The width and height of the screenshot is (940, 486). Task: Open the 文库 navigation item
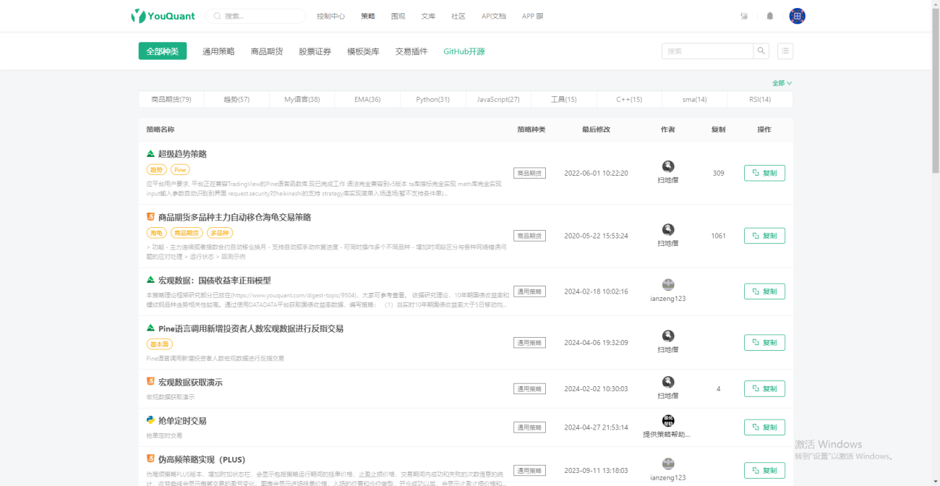pyautogui.click(x=428, y=16)
